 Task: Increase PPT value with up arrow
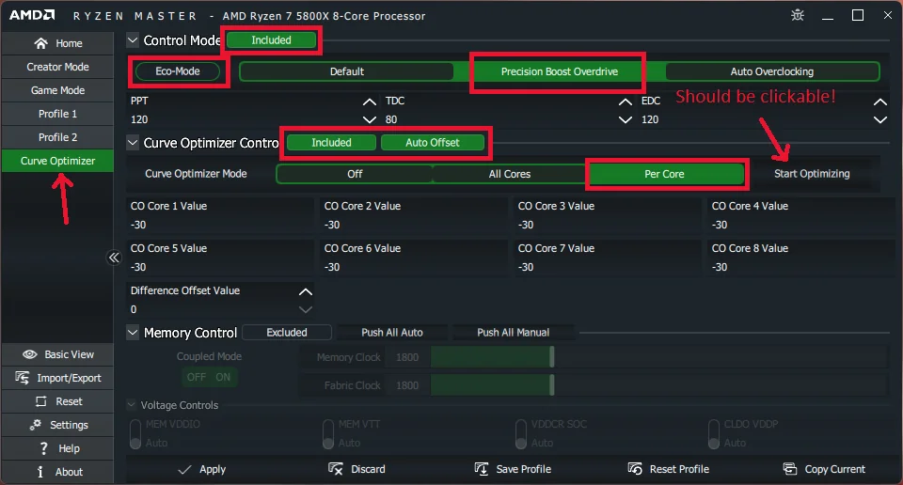click(370, 102)
